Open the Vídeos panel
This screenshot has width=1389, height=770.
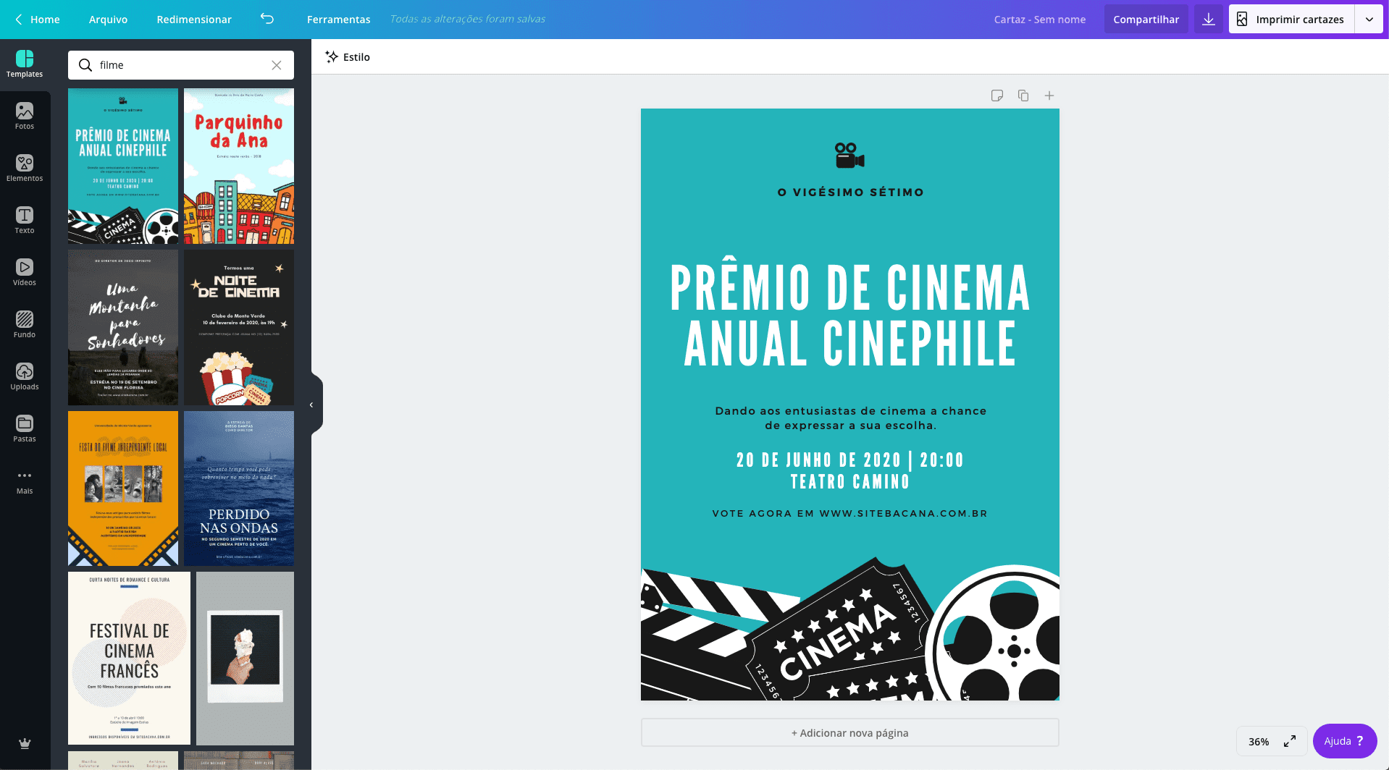tap(25, 272)
